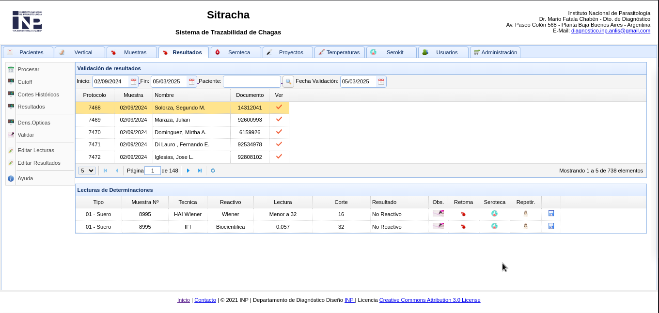Open the Fin date calendar picker
This screenshot has height=313, width=659.
[192, 81]
